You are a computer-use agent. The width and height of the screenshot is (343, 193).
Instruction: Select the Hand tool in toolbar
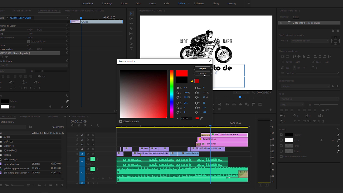[x=131, y=44]
